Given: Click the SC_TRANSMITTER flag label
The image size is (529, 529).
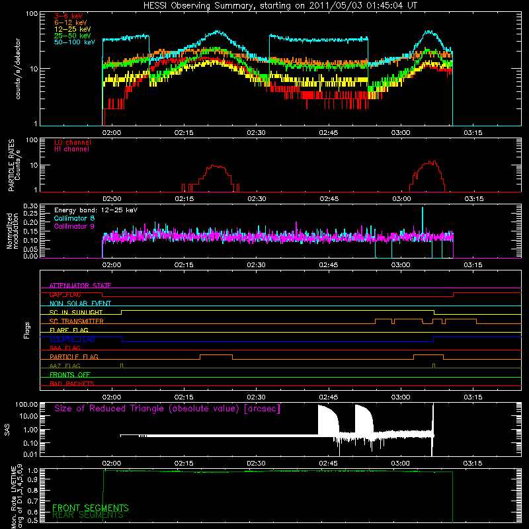Looking at the screenshot, I should 77,321.
